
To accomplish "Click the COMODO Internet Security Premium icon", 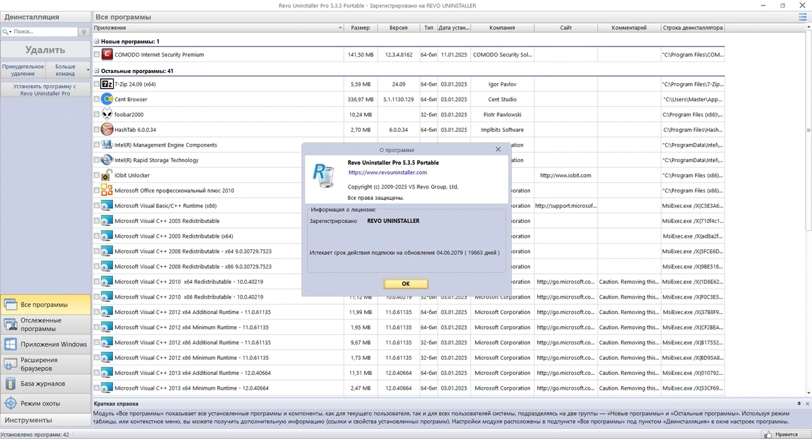I will 107,54.
